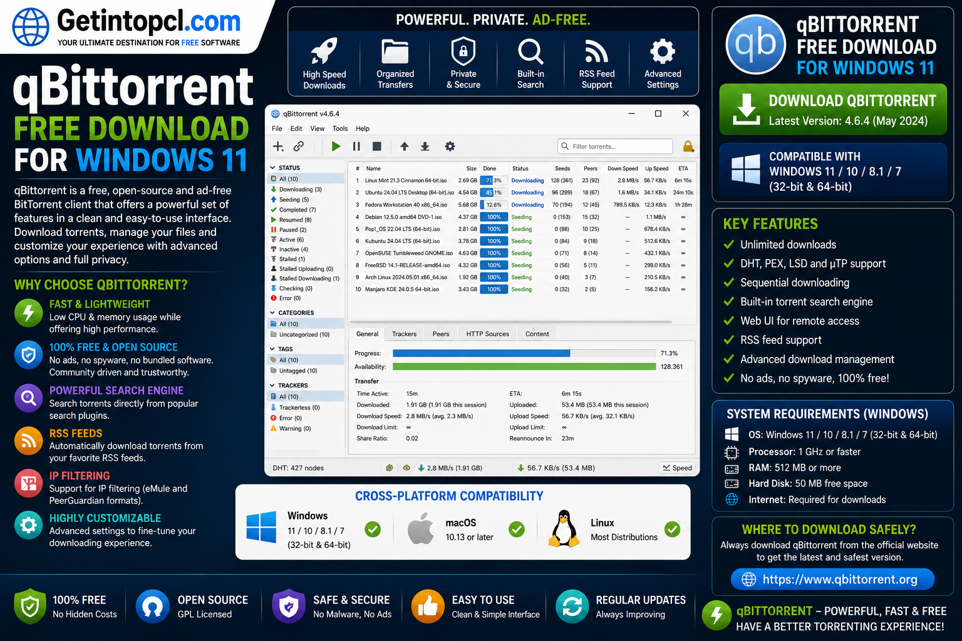Sort by ETA column header
This screenshot has height=641, width=962.
(x=683, y=168)
